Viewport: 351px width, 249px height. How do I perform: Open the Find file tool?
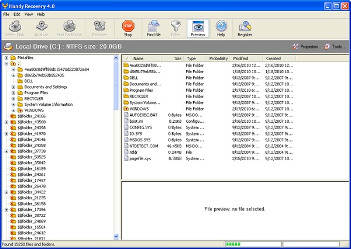coord(154,29)
